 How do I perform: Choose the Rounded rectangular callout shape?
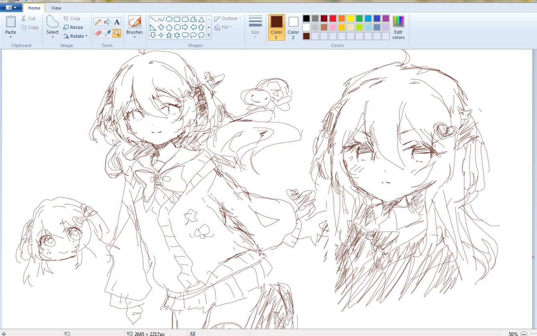pos(185,35)
